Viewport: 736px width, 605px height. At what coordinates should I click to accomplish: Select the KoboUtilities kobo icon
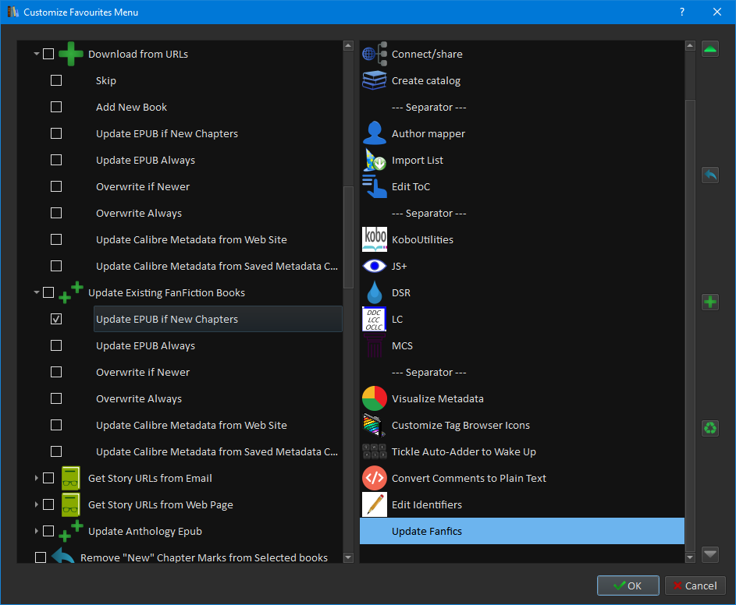(375, 239)
